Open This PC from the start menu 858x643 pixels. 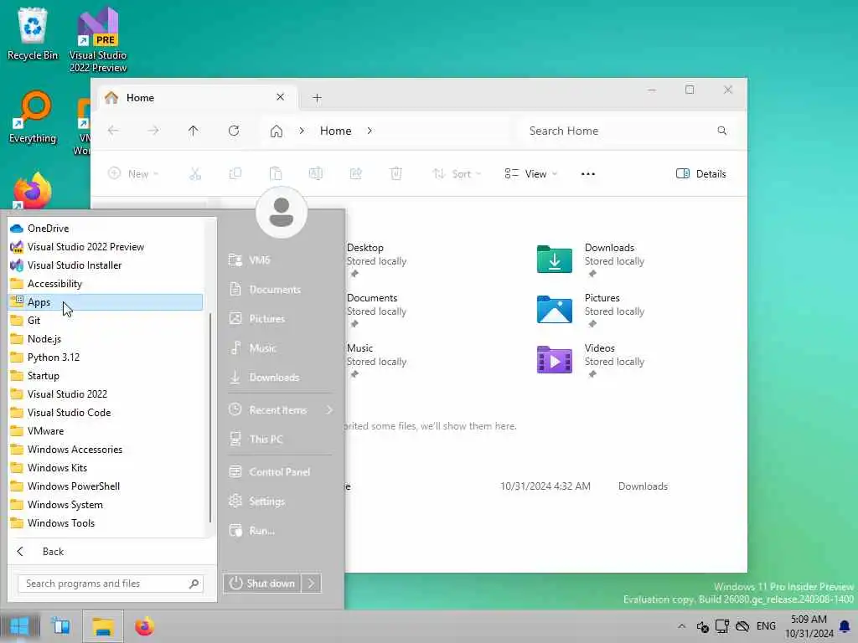(x=280, y=439)
